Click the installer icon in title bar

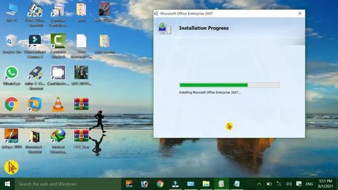click(156, 14)
